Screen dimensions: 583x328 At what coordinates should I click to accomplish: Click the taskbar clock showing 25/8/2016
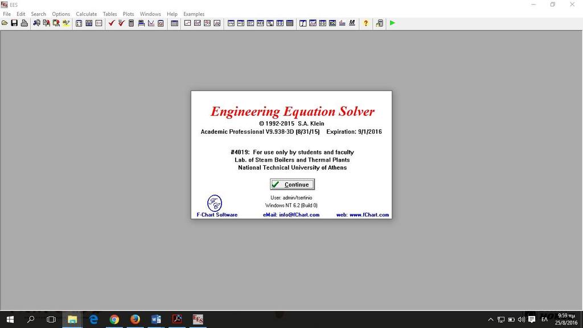[566, 319]
